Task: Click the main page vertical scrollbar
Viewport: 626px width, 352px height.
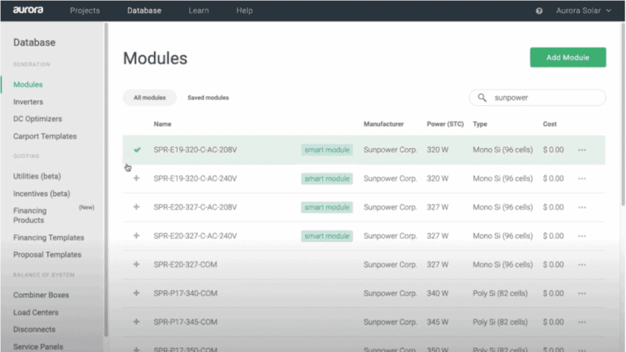Action: tap(623, 114)
